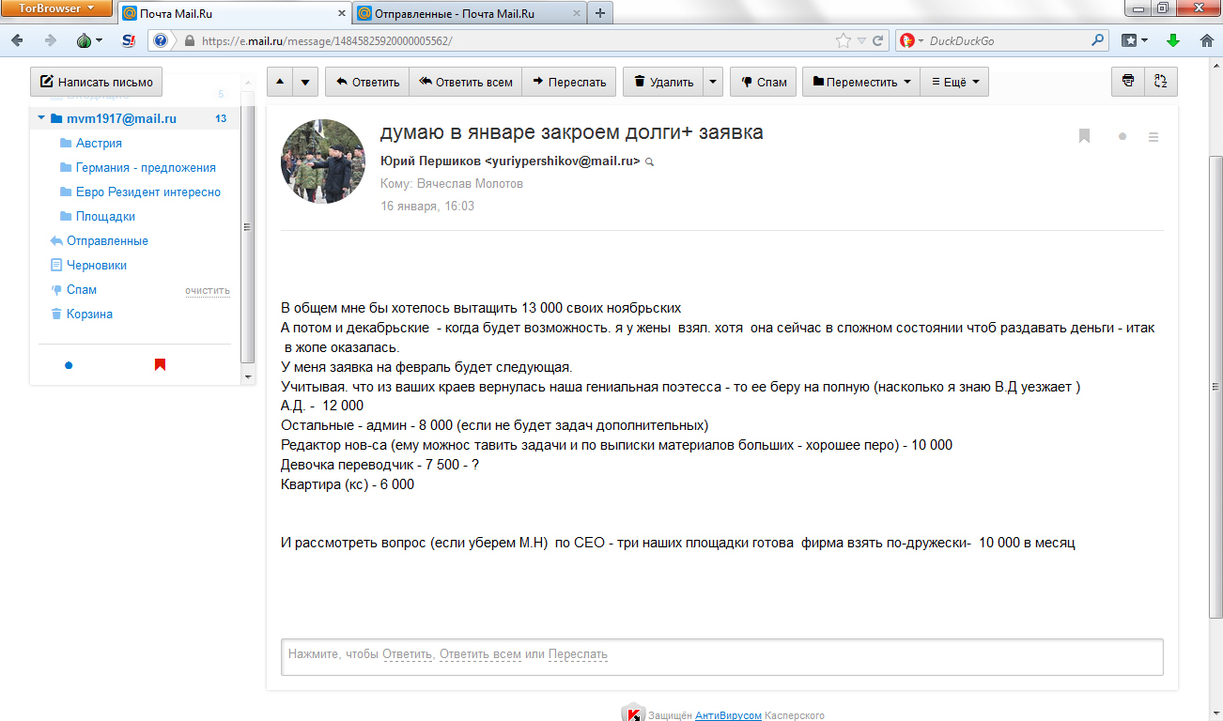Click Ответить reply button
1223x721 pixels.
367,82
